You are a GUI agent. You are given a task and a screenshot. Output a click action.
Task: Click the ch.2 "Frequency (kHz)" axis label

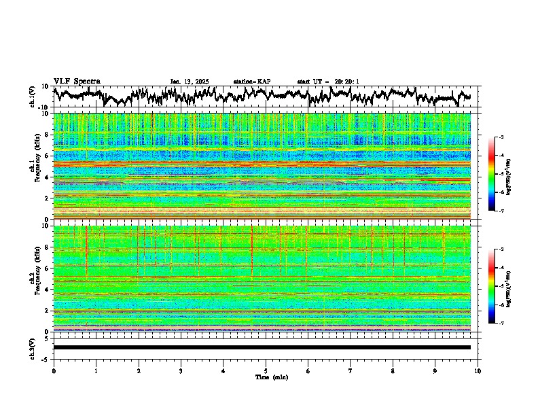click(x=37, y=271)
